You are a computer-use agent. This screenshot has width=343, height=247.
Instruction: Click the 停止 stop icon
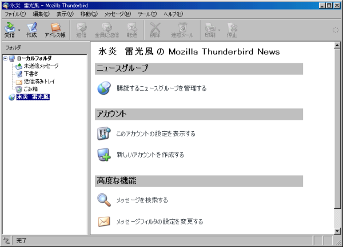[x=232, y=30]
